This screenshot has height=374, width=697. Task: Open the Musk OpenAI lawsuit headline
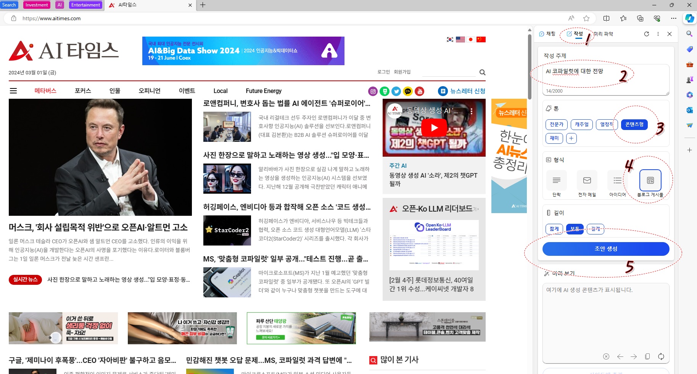coord(98,227)
